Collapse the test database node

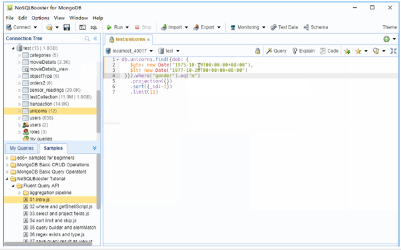(x=13, y=48)
